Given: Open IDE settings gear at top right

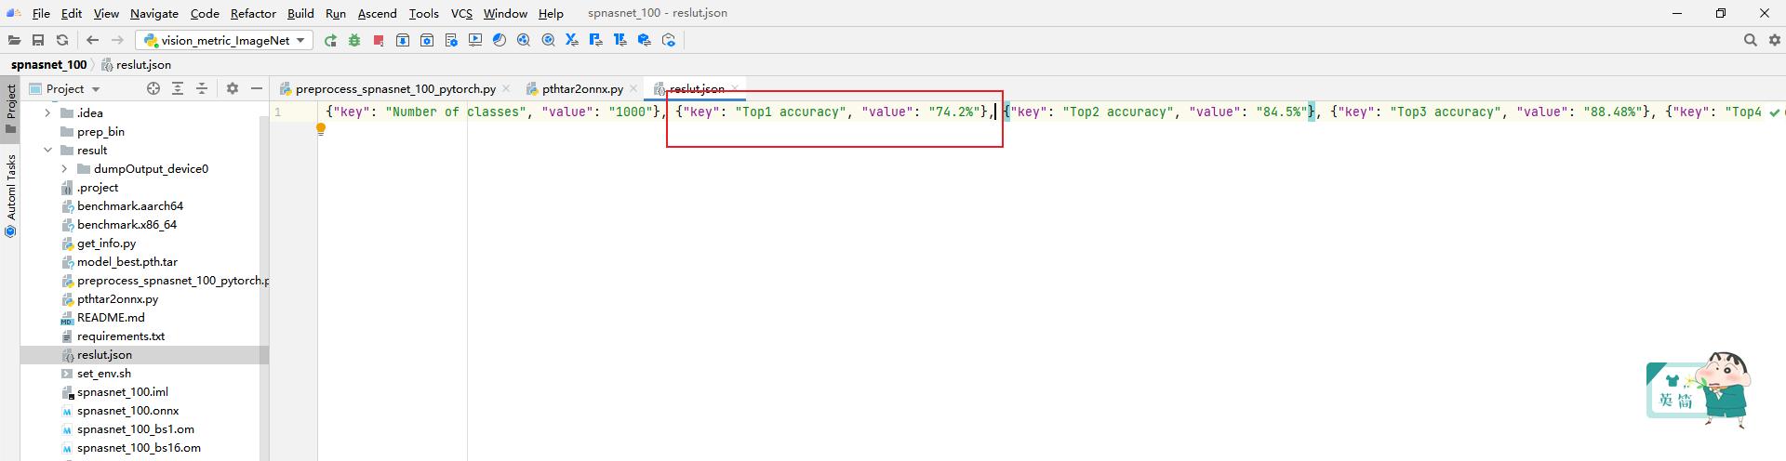Looking at the screenshot, I should click(1774, 40).
